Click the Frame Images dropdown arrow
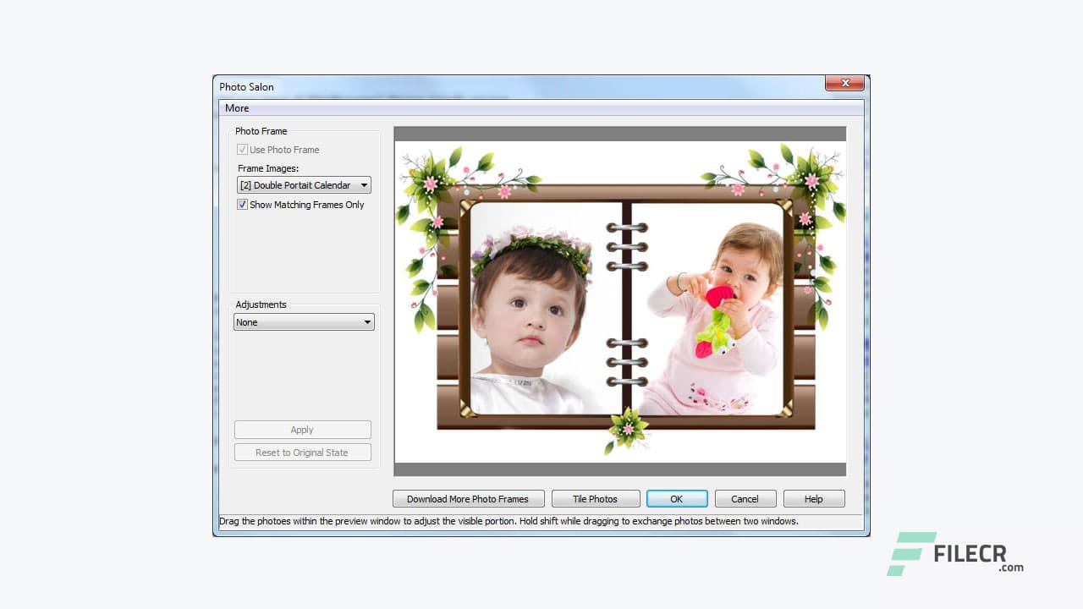The image size is (1083, 609). pyautogui.click(x=366, y=184)
